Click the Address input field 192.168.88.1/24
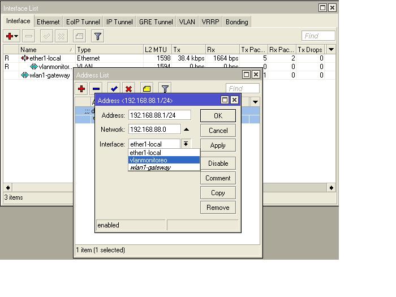Viewport: 396px width, 297px height. [160, 115]
